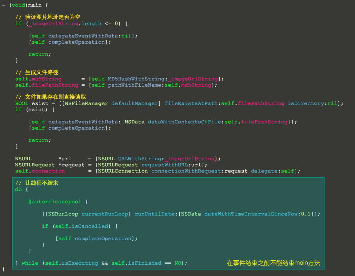Screen dimensions: 355x276
Task: Click "NSURLRequest *request" declaration
Action: click(x=50, y=165)
